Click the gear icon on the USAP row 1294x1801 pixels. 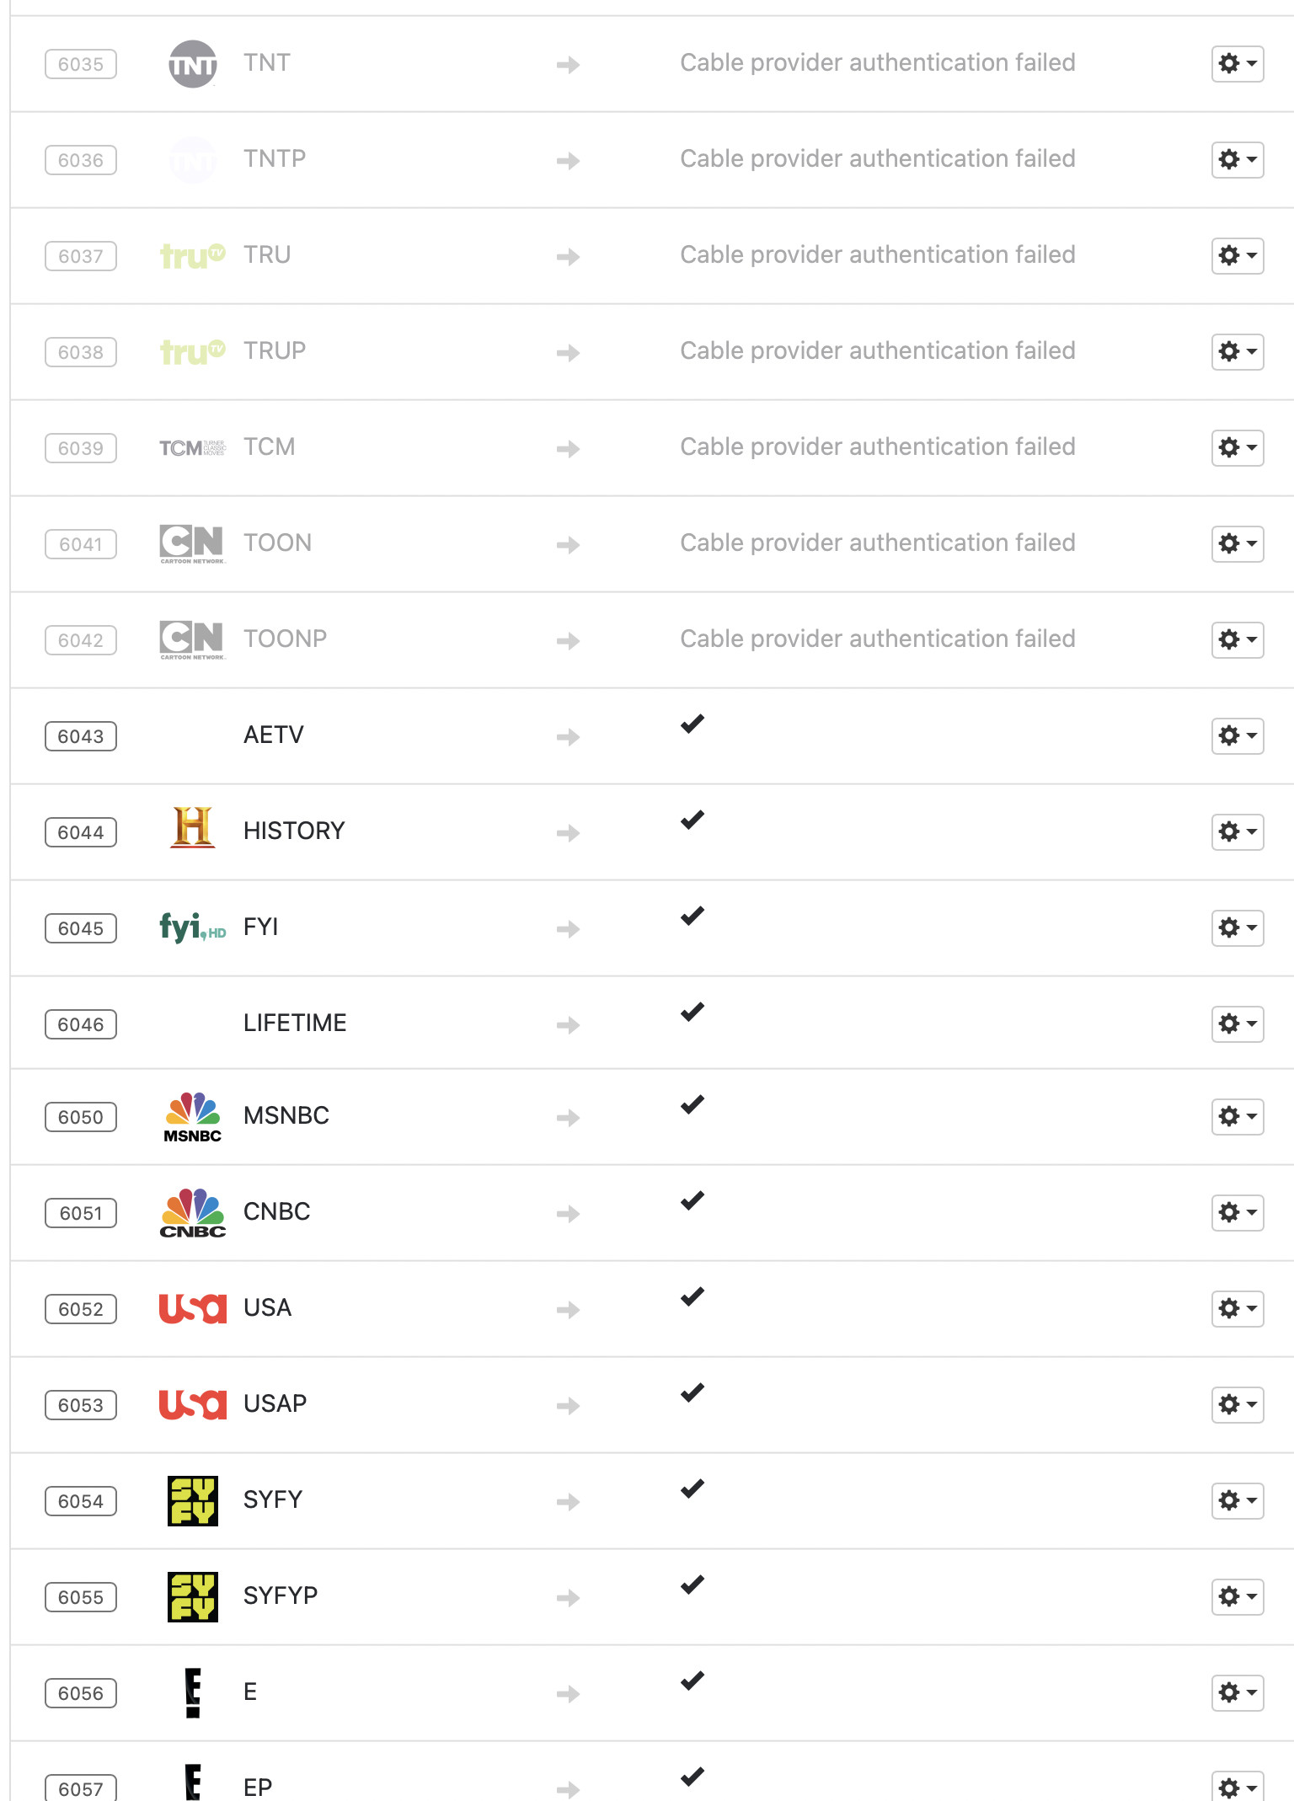click(1237, 1404)
